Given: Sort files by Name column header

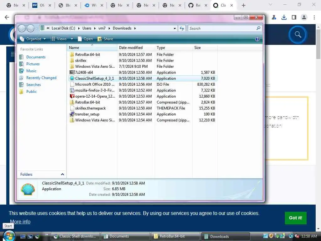Looking at the screenshot, I should 92,48.
